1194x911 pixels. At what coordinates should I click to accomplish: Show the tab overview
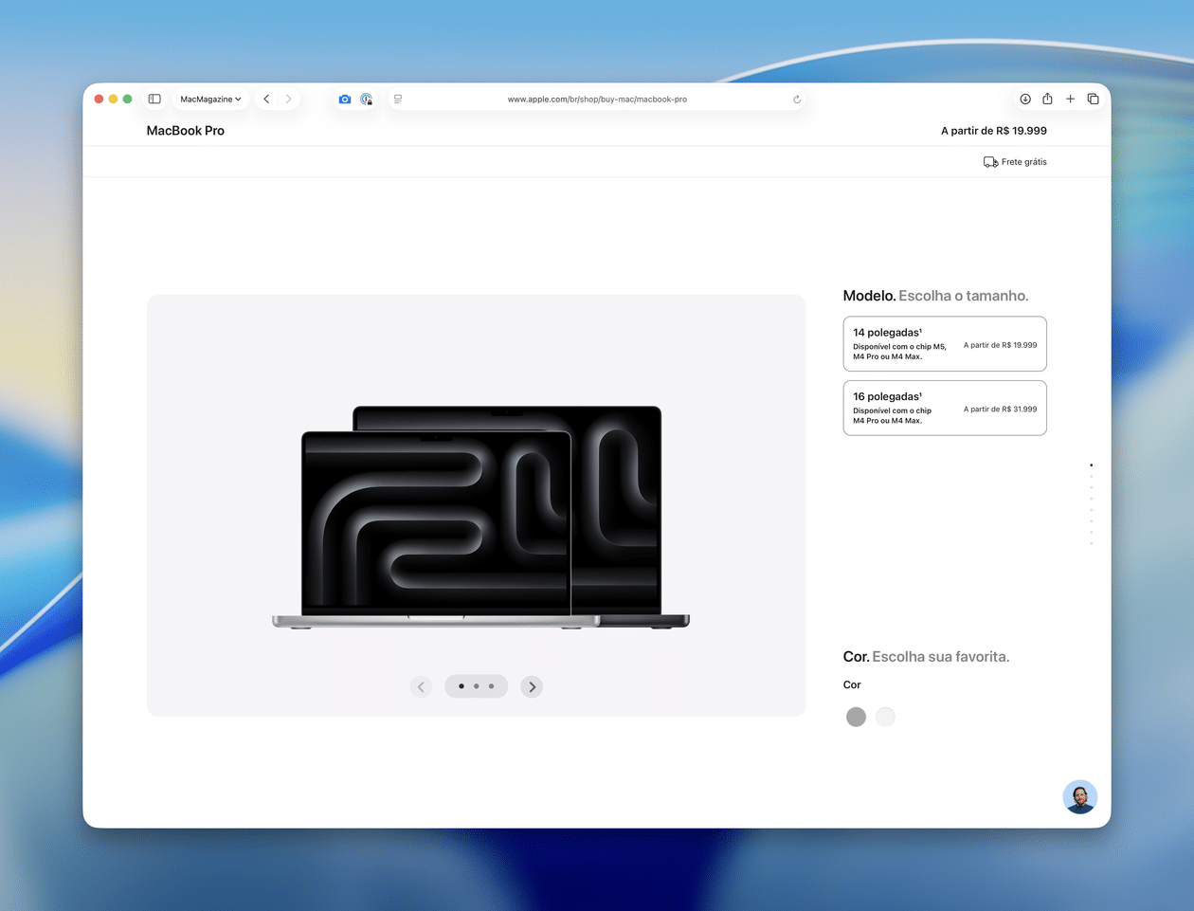click(x=1093, y=99)
